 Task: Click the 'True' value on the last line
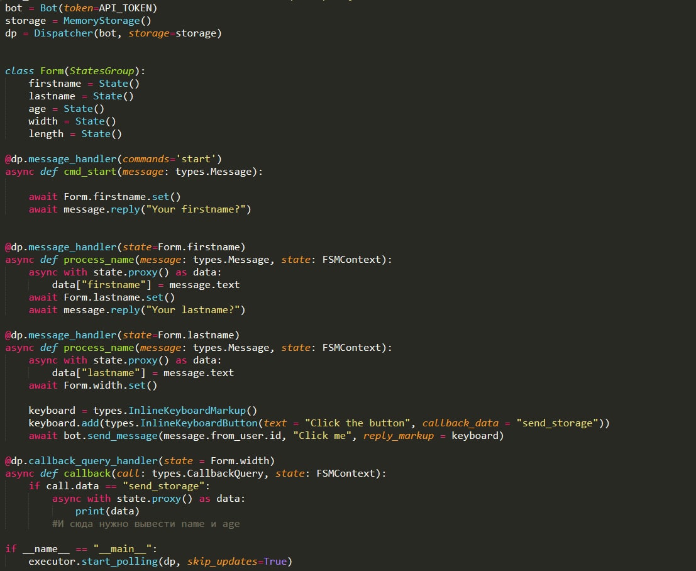click(275, 562)
